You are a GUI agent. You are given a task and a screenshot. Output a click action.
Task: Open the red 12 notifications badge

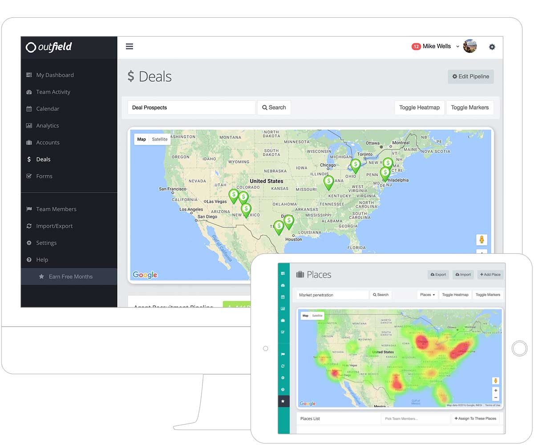pos(416,46)
